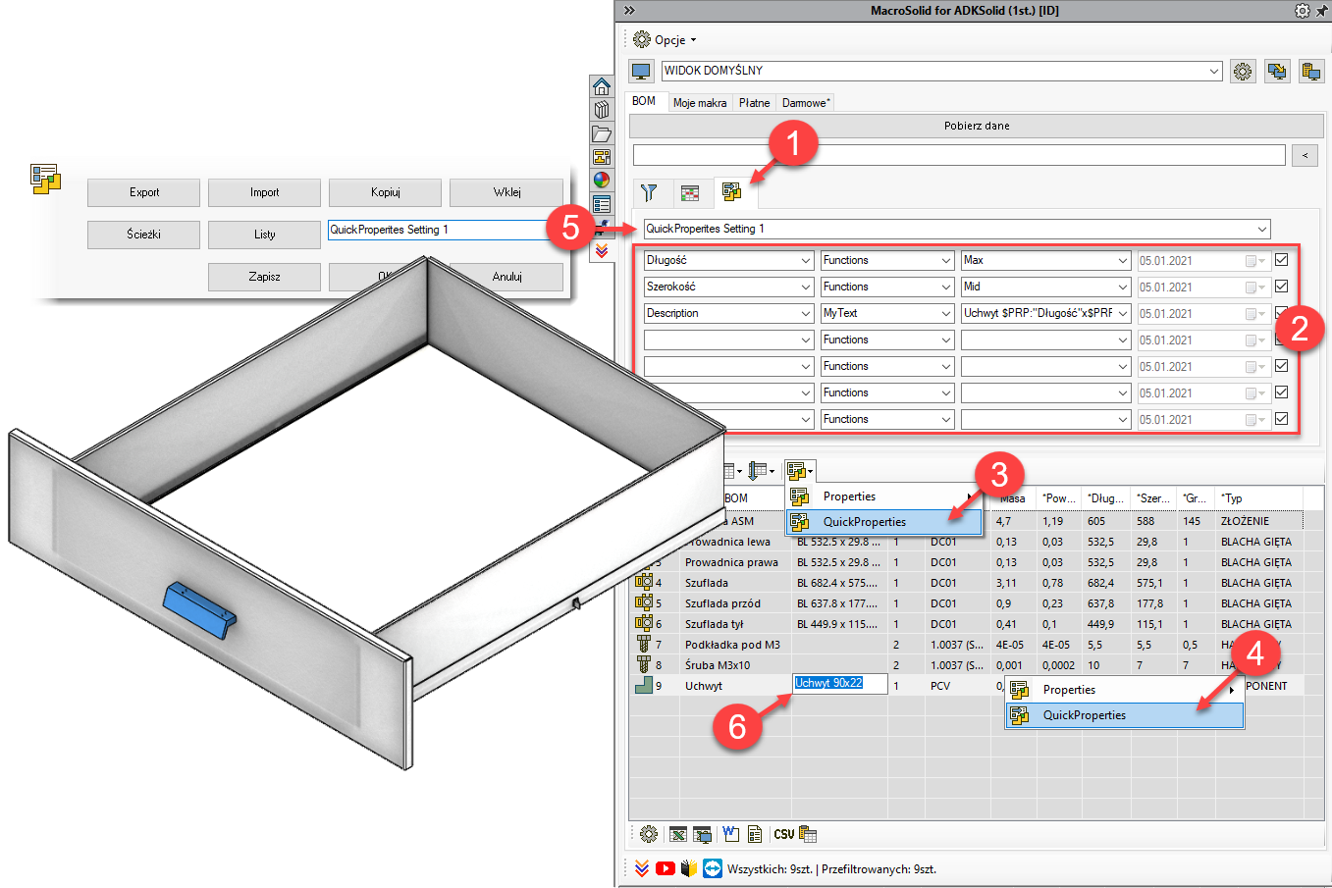The image size is (1332, 888).
Task: Click the collapse arrow button beside search field
Action: click(x=1305, y=155)
